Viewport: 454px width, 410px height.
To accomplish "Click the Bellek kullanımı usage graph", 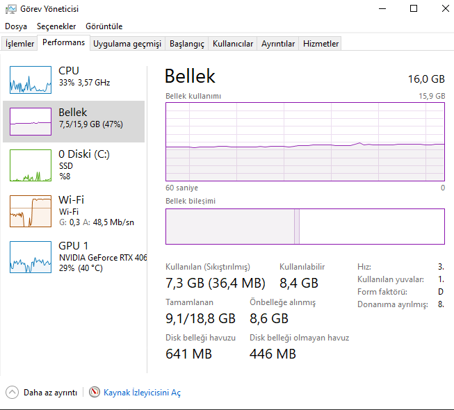I will tap(305, 142).
